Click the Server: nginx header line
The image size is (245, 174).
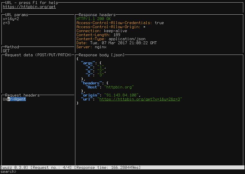coord(89,47)
